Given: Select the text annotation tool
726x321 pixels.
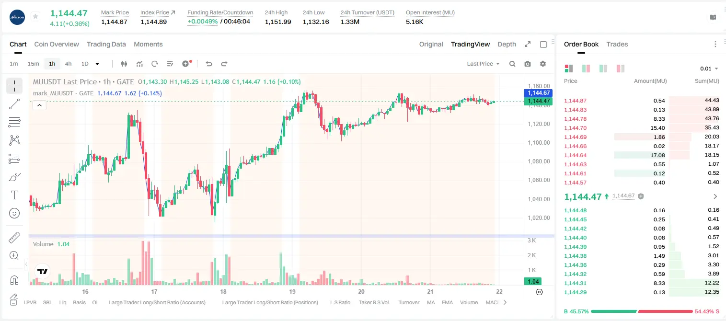Looking at the screenshot, I should (x=14, y=195).
